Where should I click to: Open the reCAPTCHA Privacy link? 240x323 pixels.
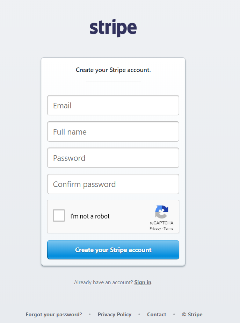(155, 229)
